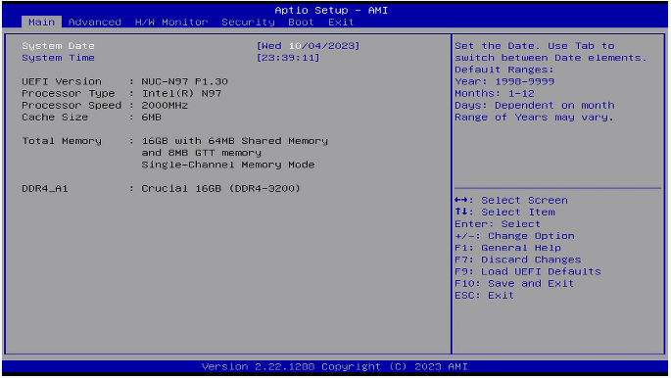Viewport: 671px width, 378px height.
Task: Click the ESC: Exit hint
Action: tap(484, 296)
